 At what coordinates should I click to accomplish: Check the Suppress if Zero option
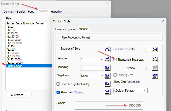tap(58, 48)
